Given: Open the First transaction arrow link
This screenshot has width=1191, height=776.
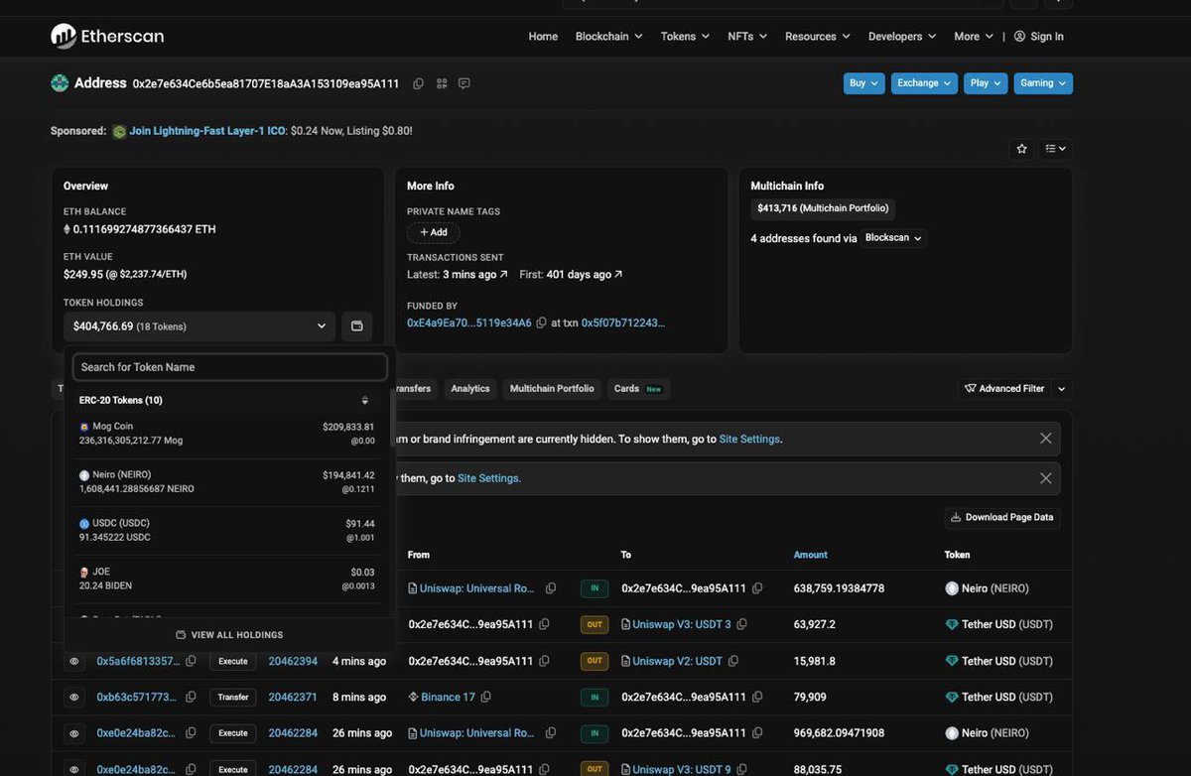Looking at the screenshot, I should coord(618,275).
